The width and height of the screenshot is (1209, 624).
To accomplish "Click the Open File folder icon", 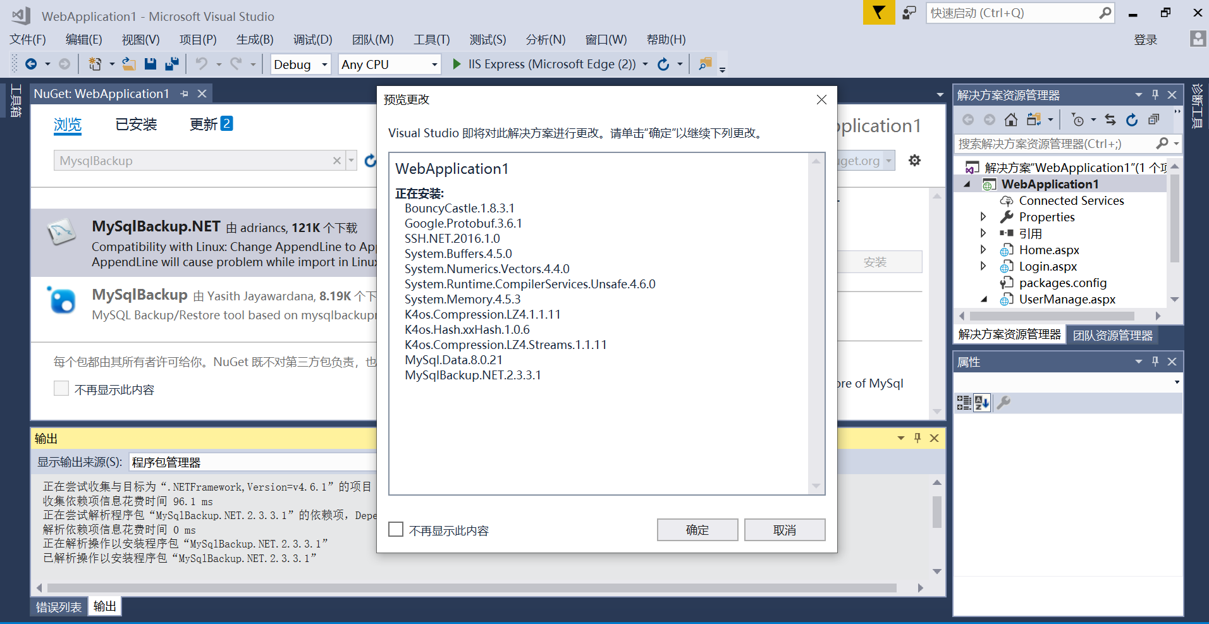I will [x=129, y=64].
